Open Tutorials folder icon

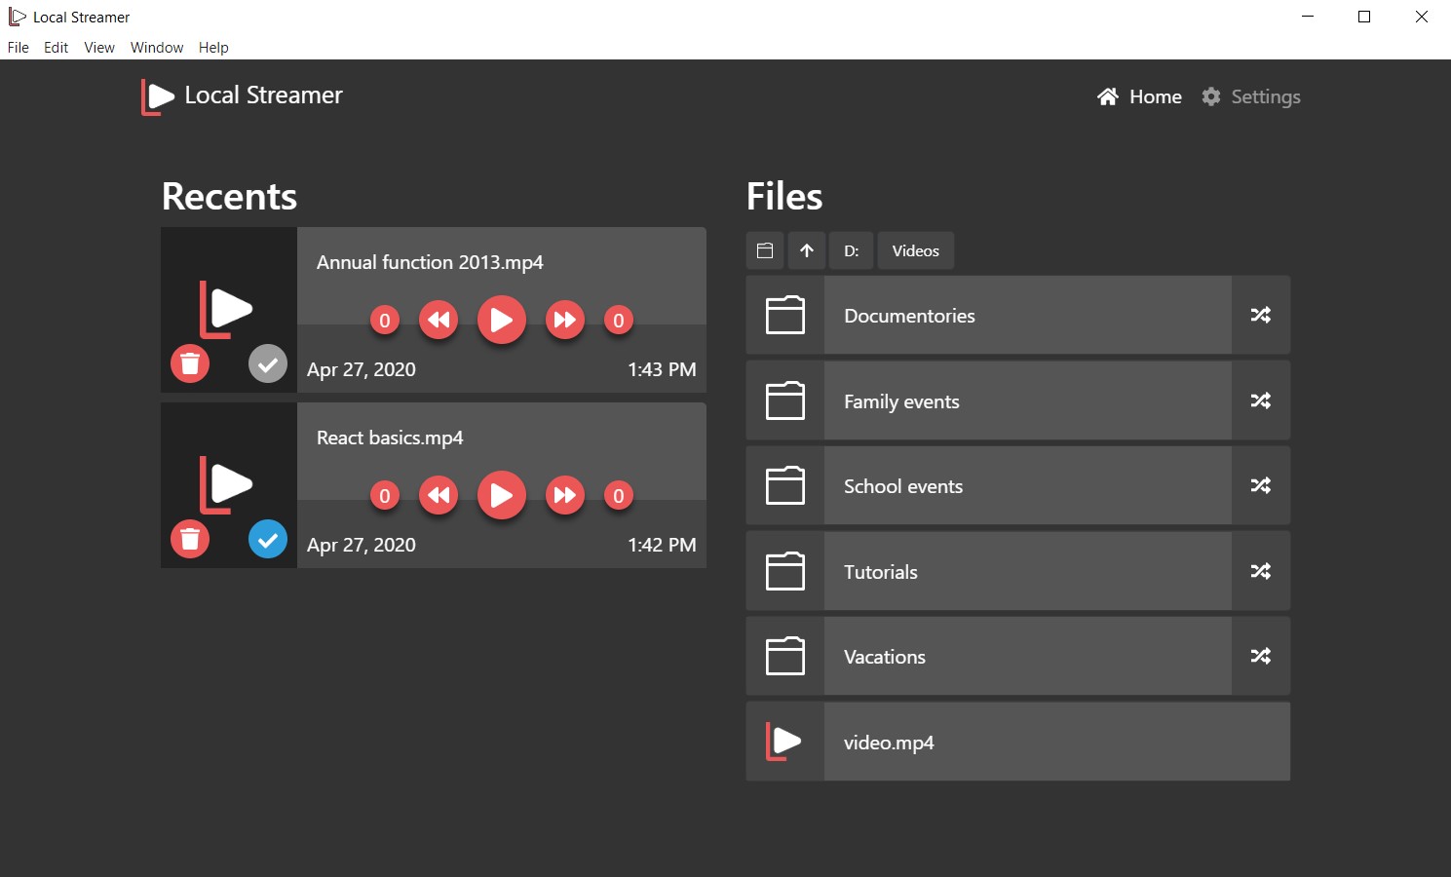[x=785, y=571]
